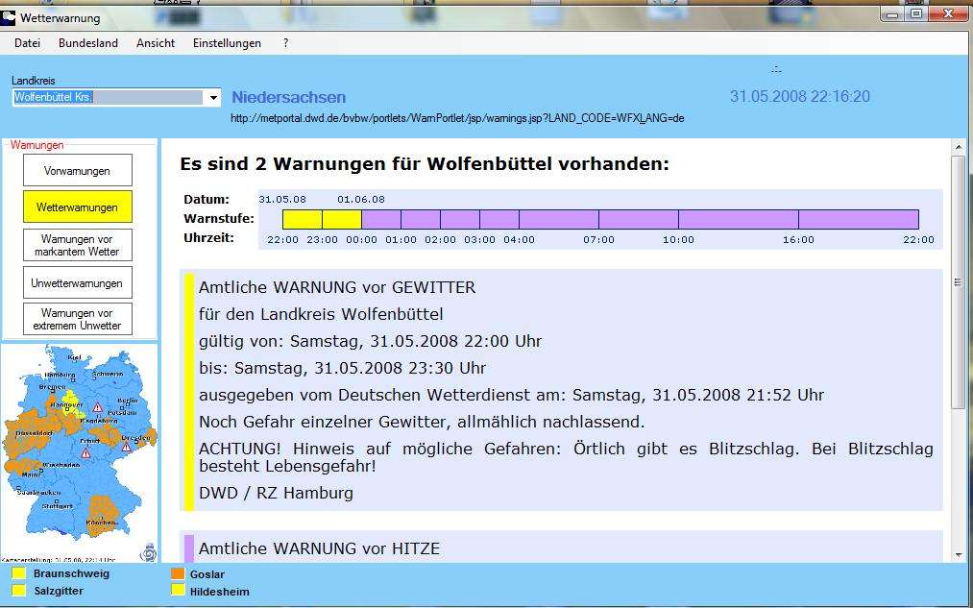Click the yellow Braunschweig color swatch
Image resolution: width=973 pixels, height=608 pixels.
[x=18, y=574]
